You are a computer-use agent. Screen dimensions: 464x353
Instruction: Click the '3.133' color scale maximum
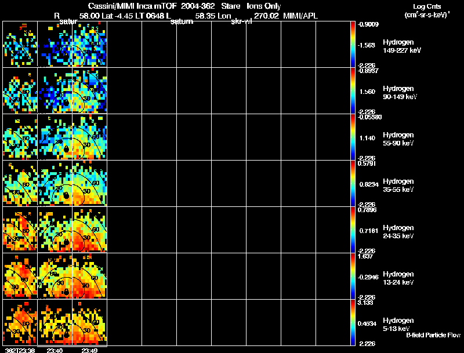[x=365, y=303]
